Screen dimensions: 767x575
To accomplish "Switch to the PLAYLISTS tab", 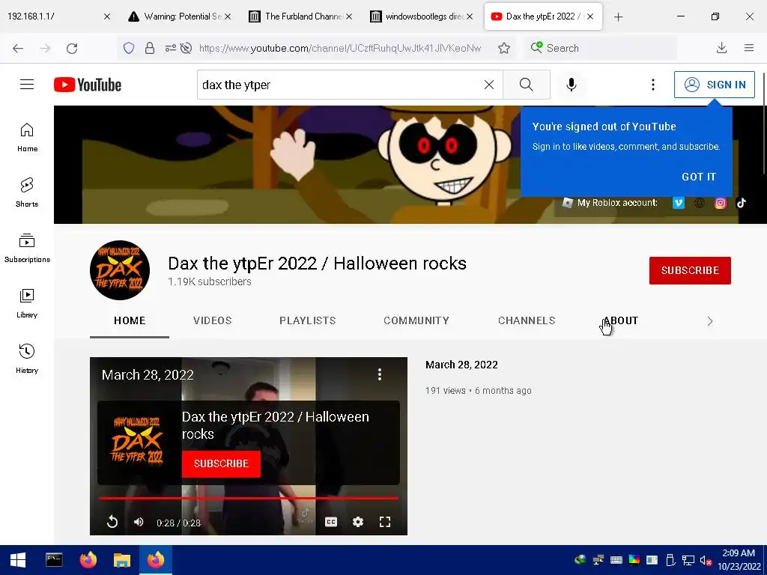I will [x=308, y=320].
